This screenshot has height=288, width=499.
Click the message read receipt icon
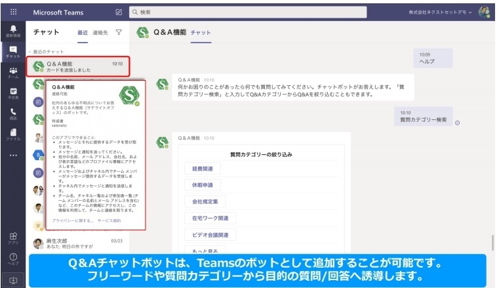[x=457, y=123]
